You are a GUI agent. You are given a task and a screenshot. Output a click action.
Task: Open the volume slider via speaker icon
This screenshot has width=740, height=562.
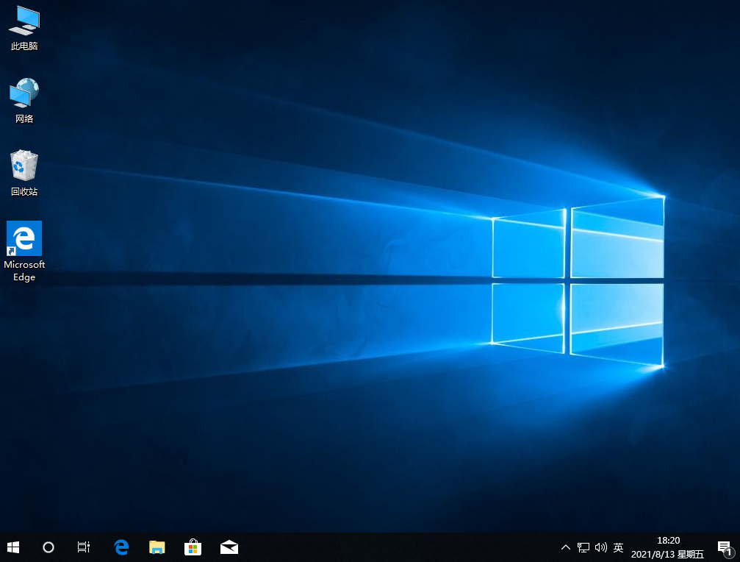pos(600,547)
